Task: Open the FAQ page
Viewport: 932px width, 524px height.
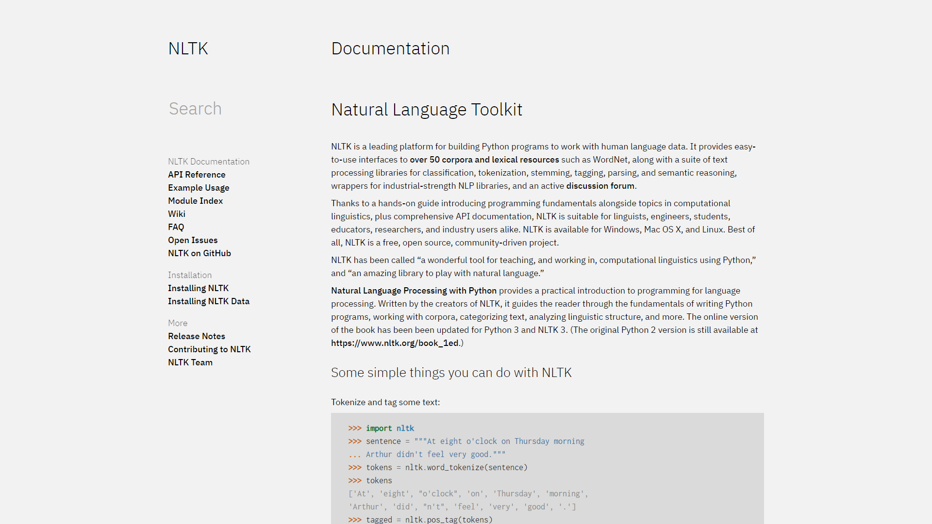Action: [x=176, y=227]
